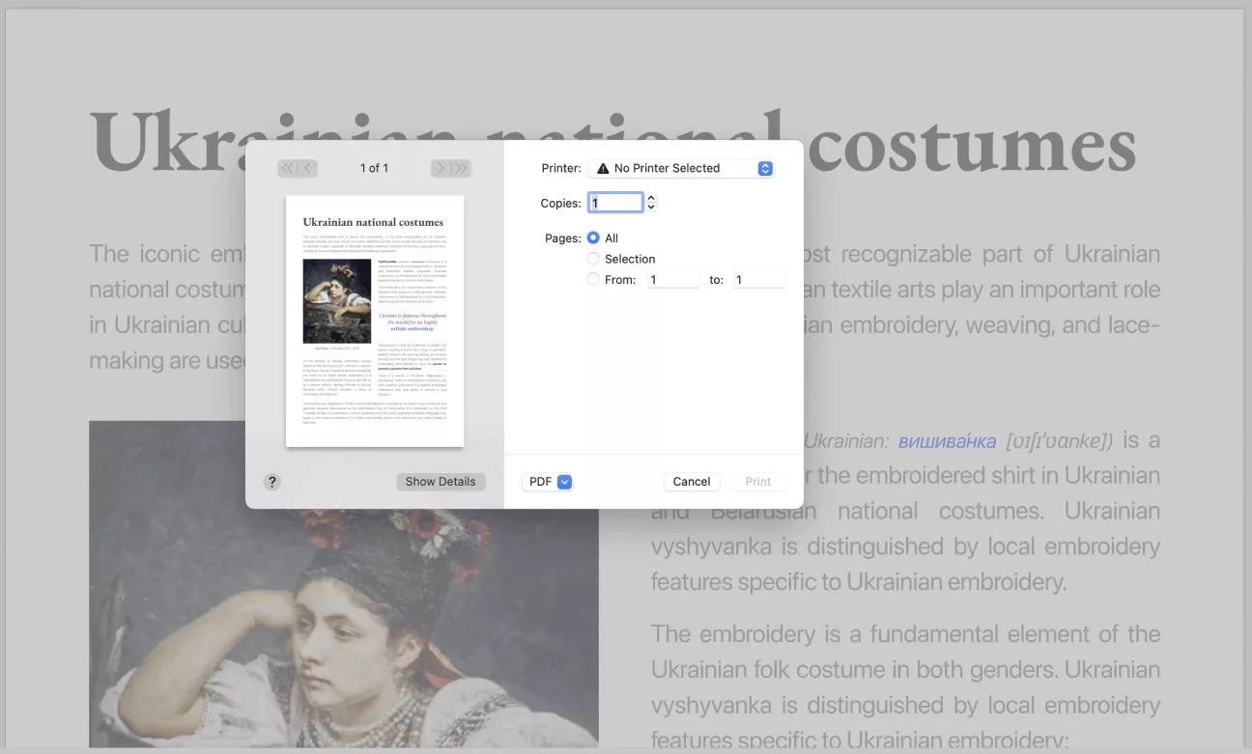Decrease copies with stepper down arrow
Image resolution: width=1252 pixels, height=754 pixels.
pos(651,208)
